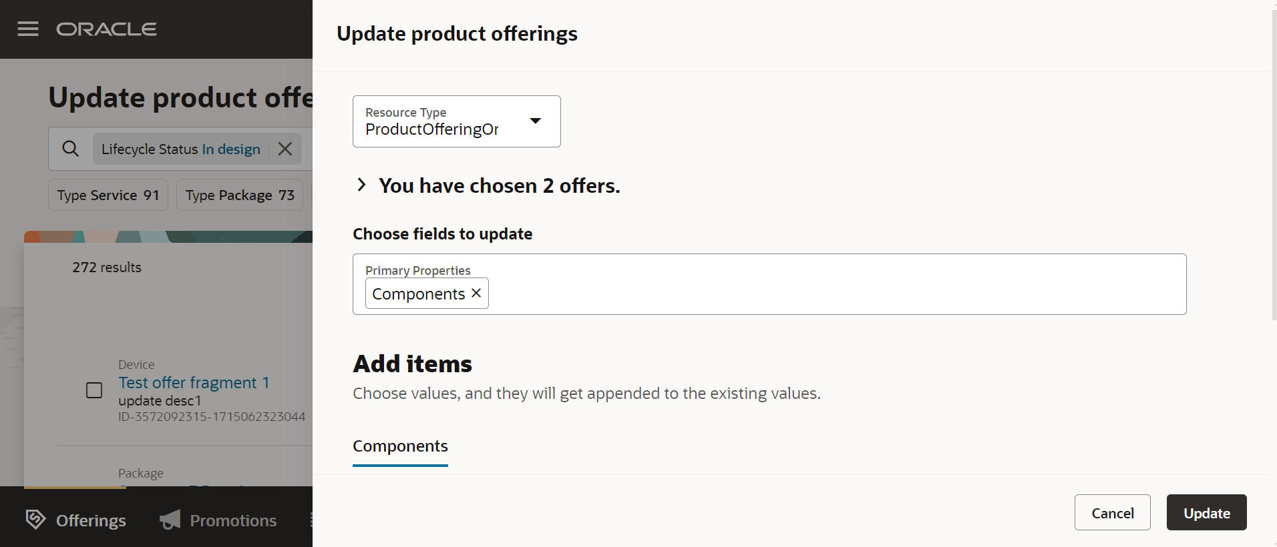Viewport: 1277px width, 547px height.
Task: Check the Test offer fragment 1 checkbox
Action: click(x=94, y=390)
